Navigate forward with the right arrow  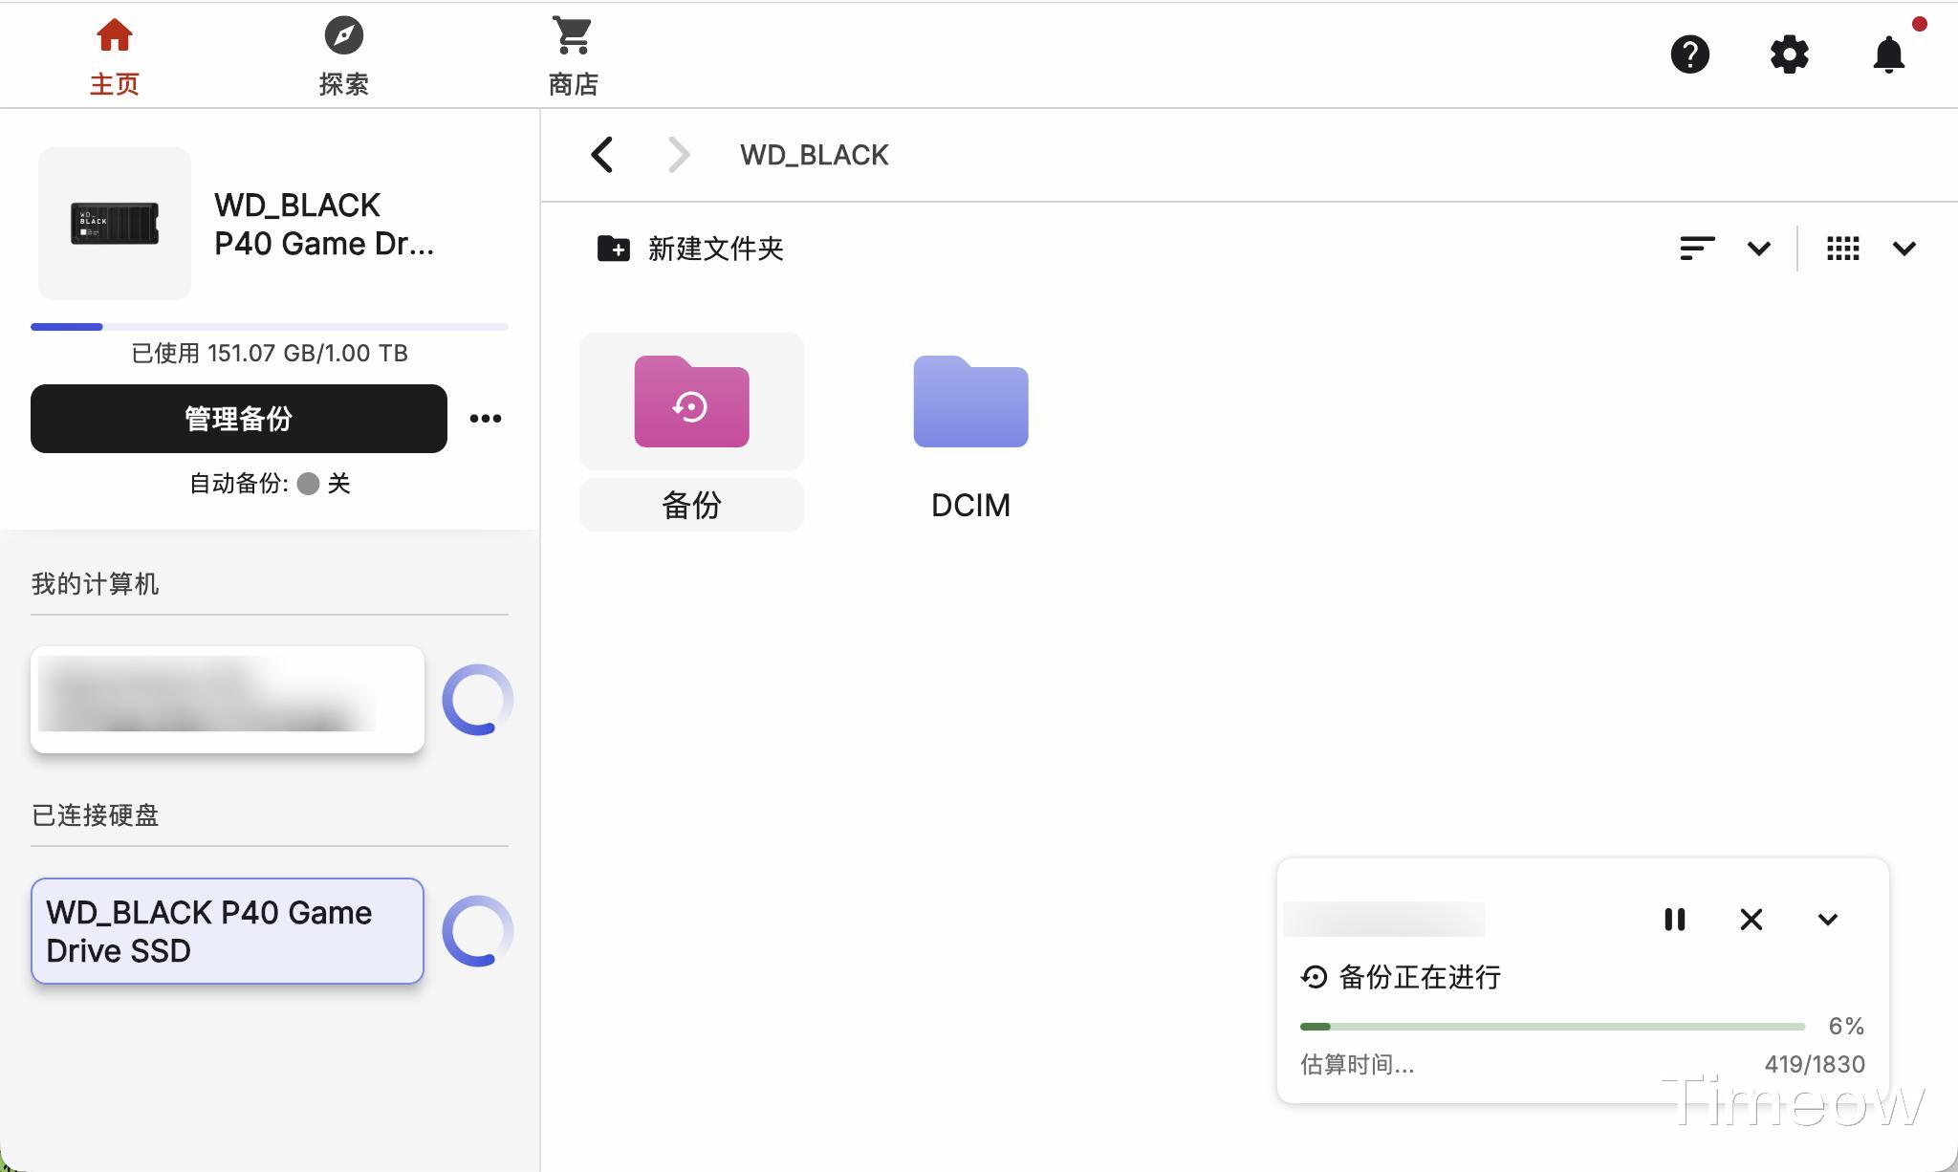(x=678, y=155)
